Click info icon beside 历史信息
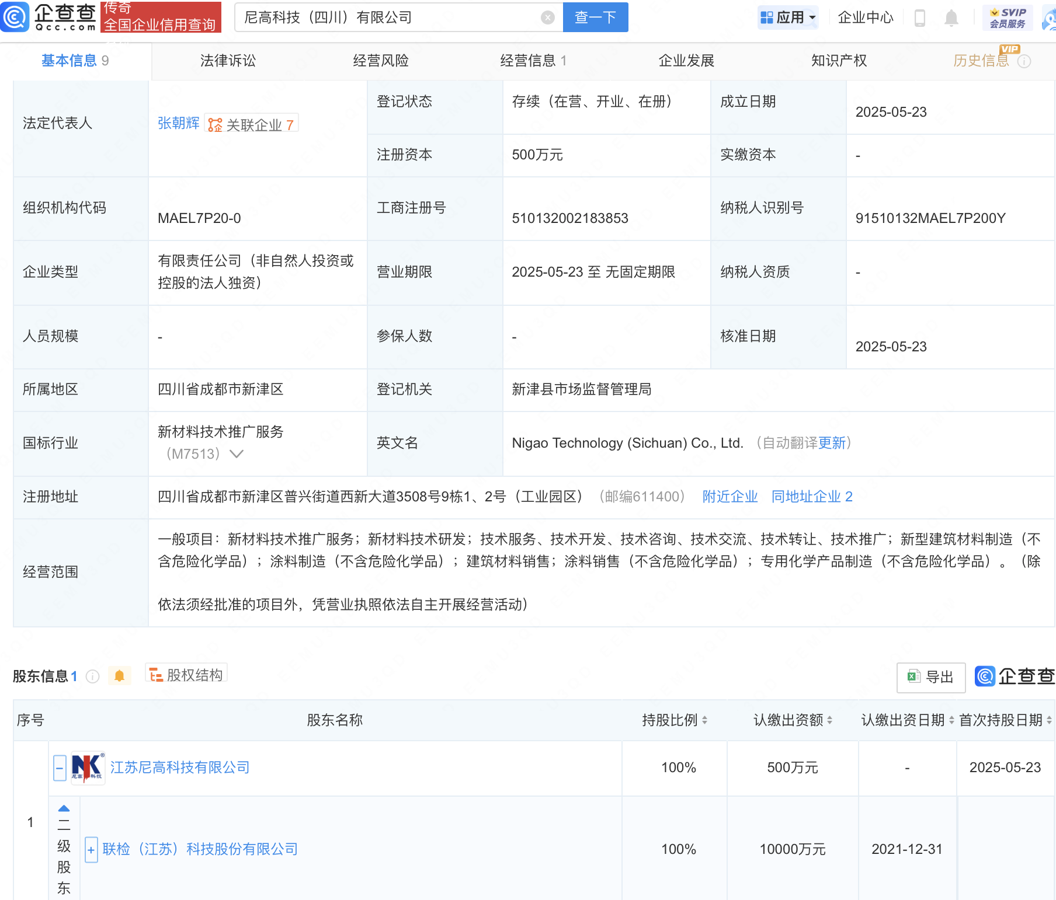 tap(1024, 61)
